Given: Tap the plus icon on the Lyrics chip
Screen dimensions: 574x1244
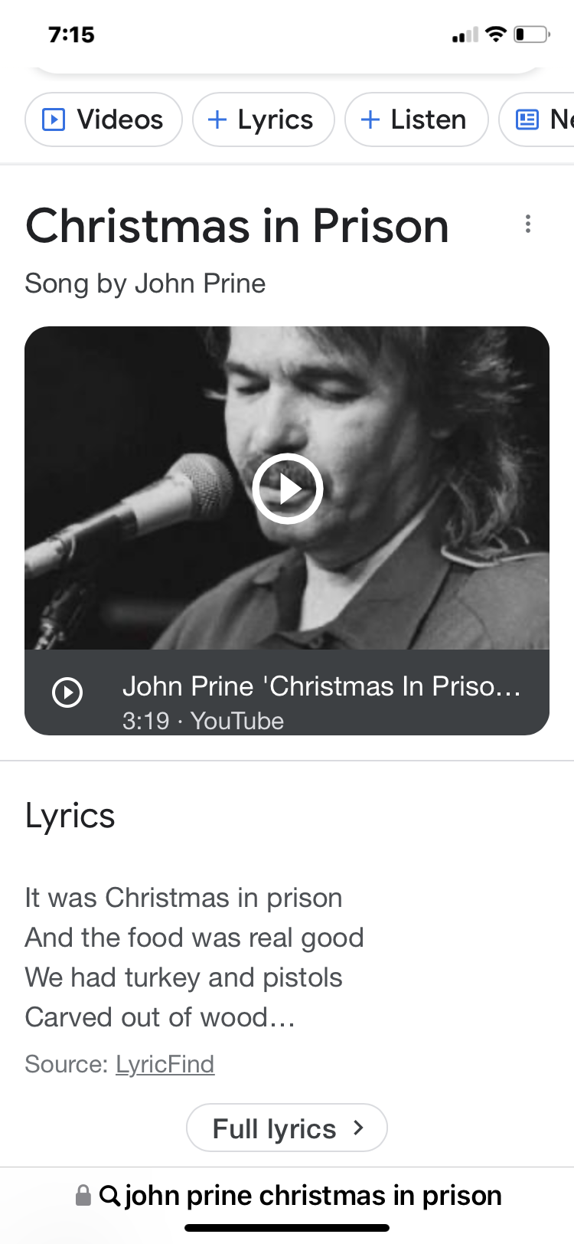Looking at the screenshot, I should pyautogui.click(x=217, y=119).
